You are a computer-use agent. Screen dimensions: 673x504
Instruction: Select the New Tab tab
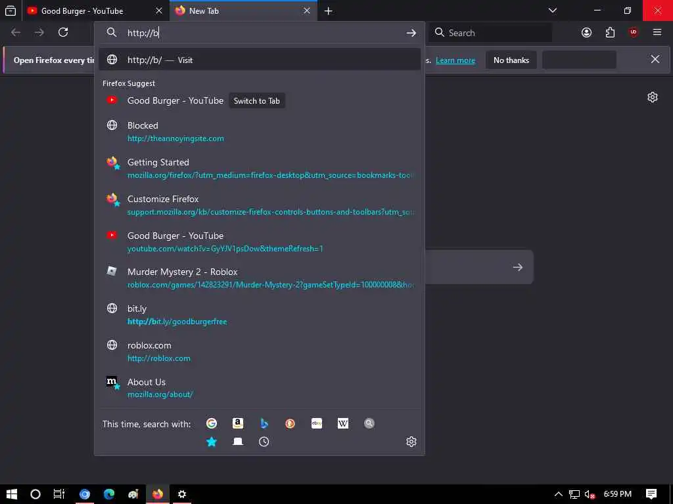(x=244, y=10)
